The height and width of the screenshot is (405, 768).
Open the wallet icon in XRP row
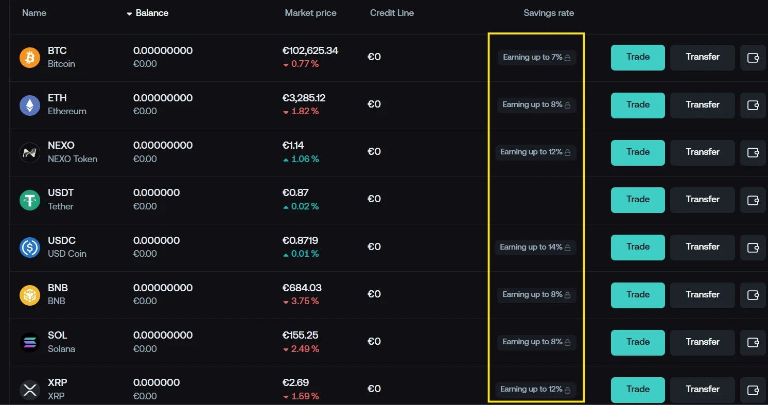753,390
